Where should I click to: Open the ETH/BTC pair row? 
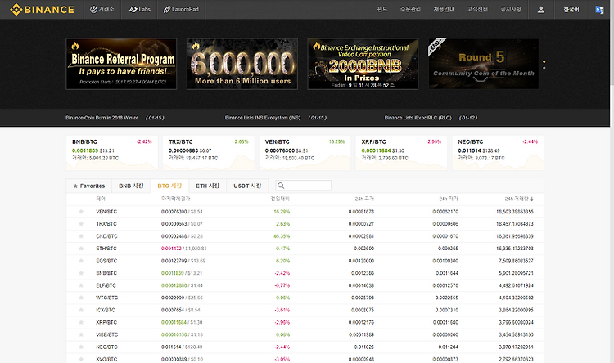(x=305, y=249)
